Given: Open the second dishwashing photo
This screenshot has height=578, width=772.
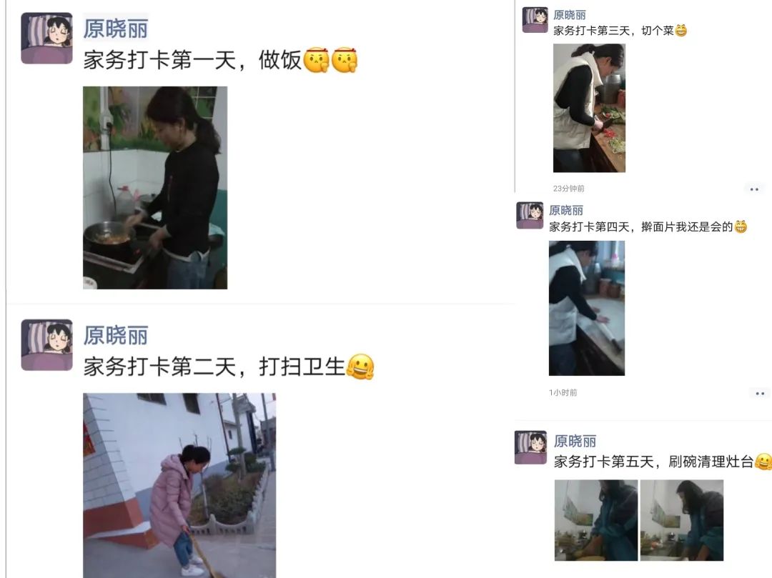Looking at the screenshot, I should tap(682, 520).
